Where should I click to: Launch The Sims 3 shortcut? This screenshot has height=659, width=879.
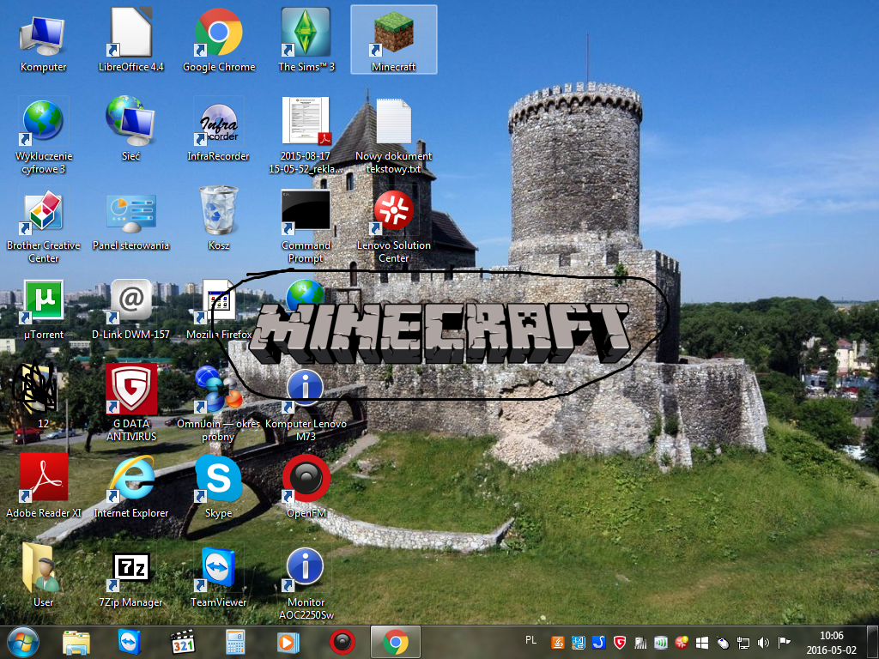(306, 34)
